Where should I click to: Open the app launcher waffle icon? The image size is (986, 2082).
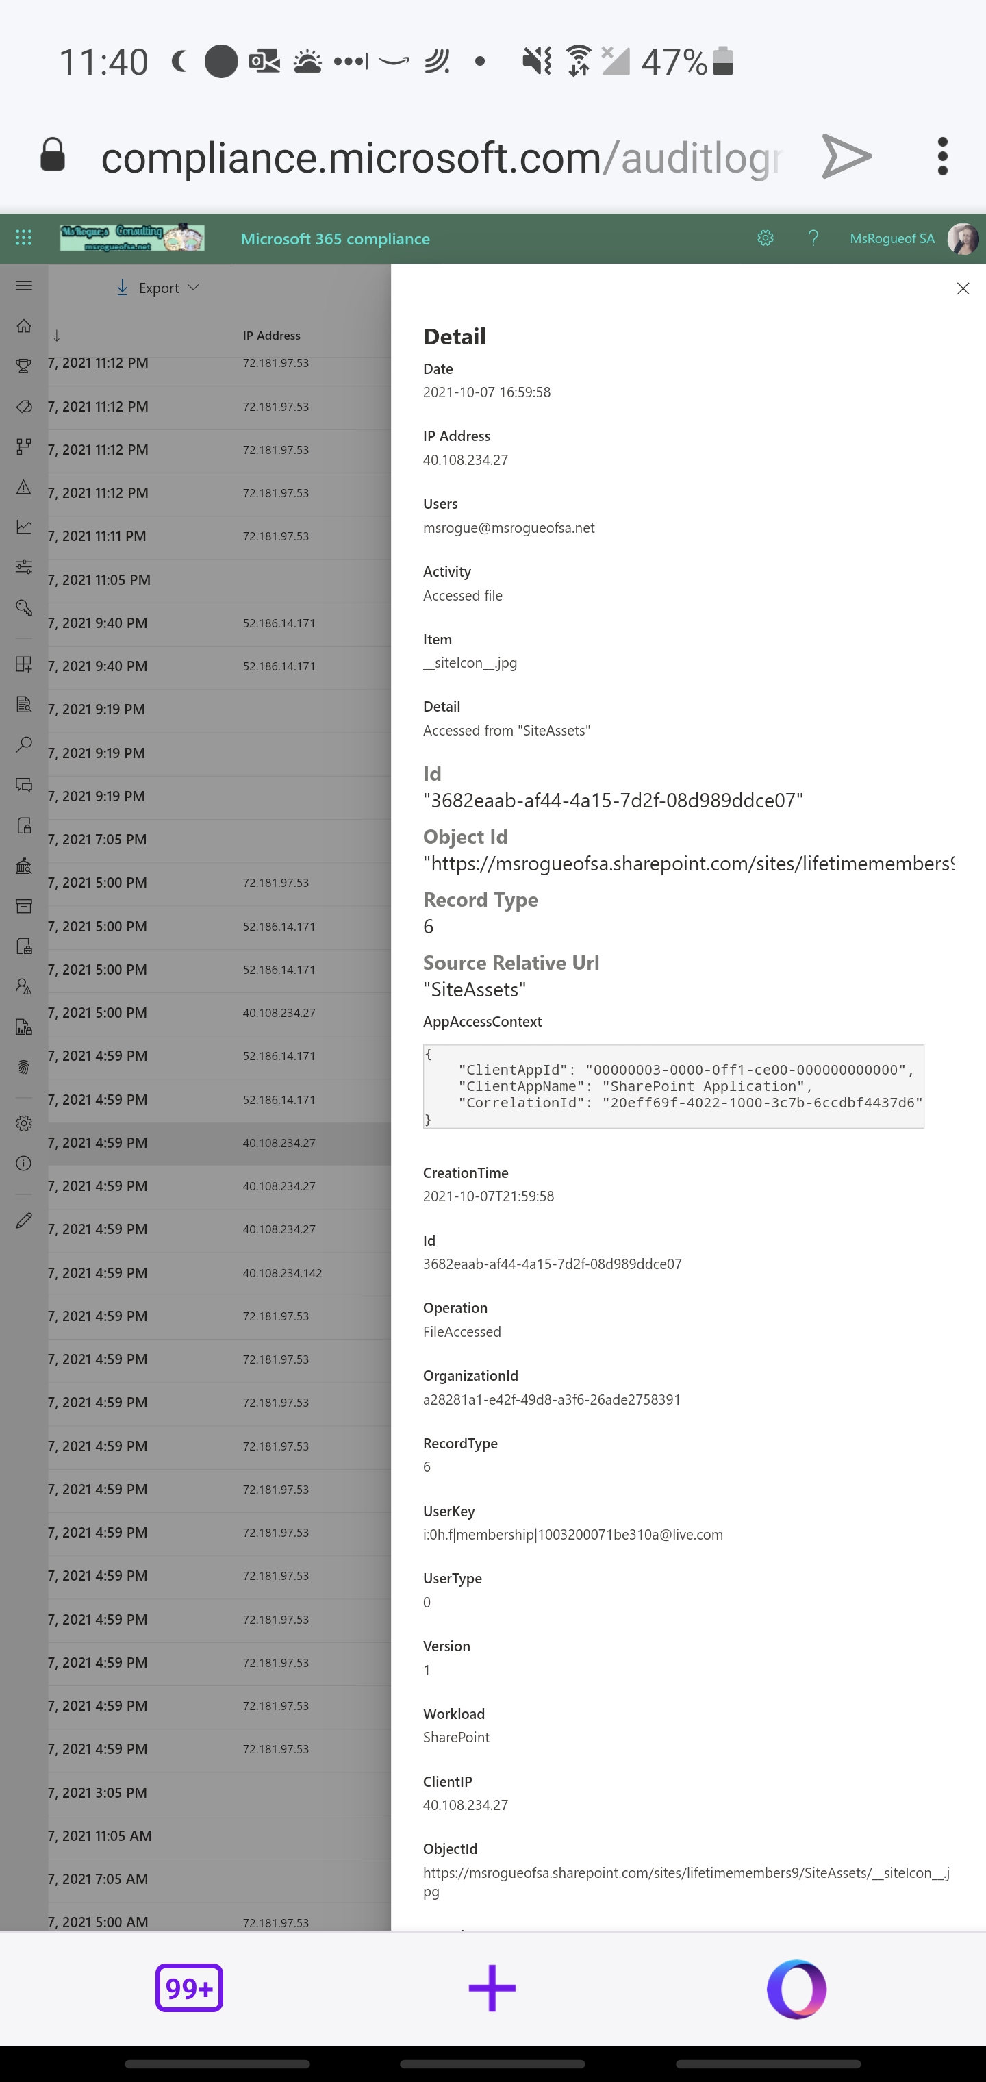24,238
